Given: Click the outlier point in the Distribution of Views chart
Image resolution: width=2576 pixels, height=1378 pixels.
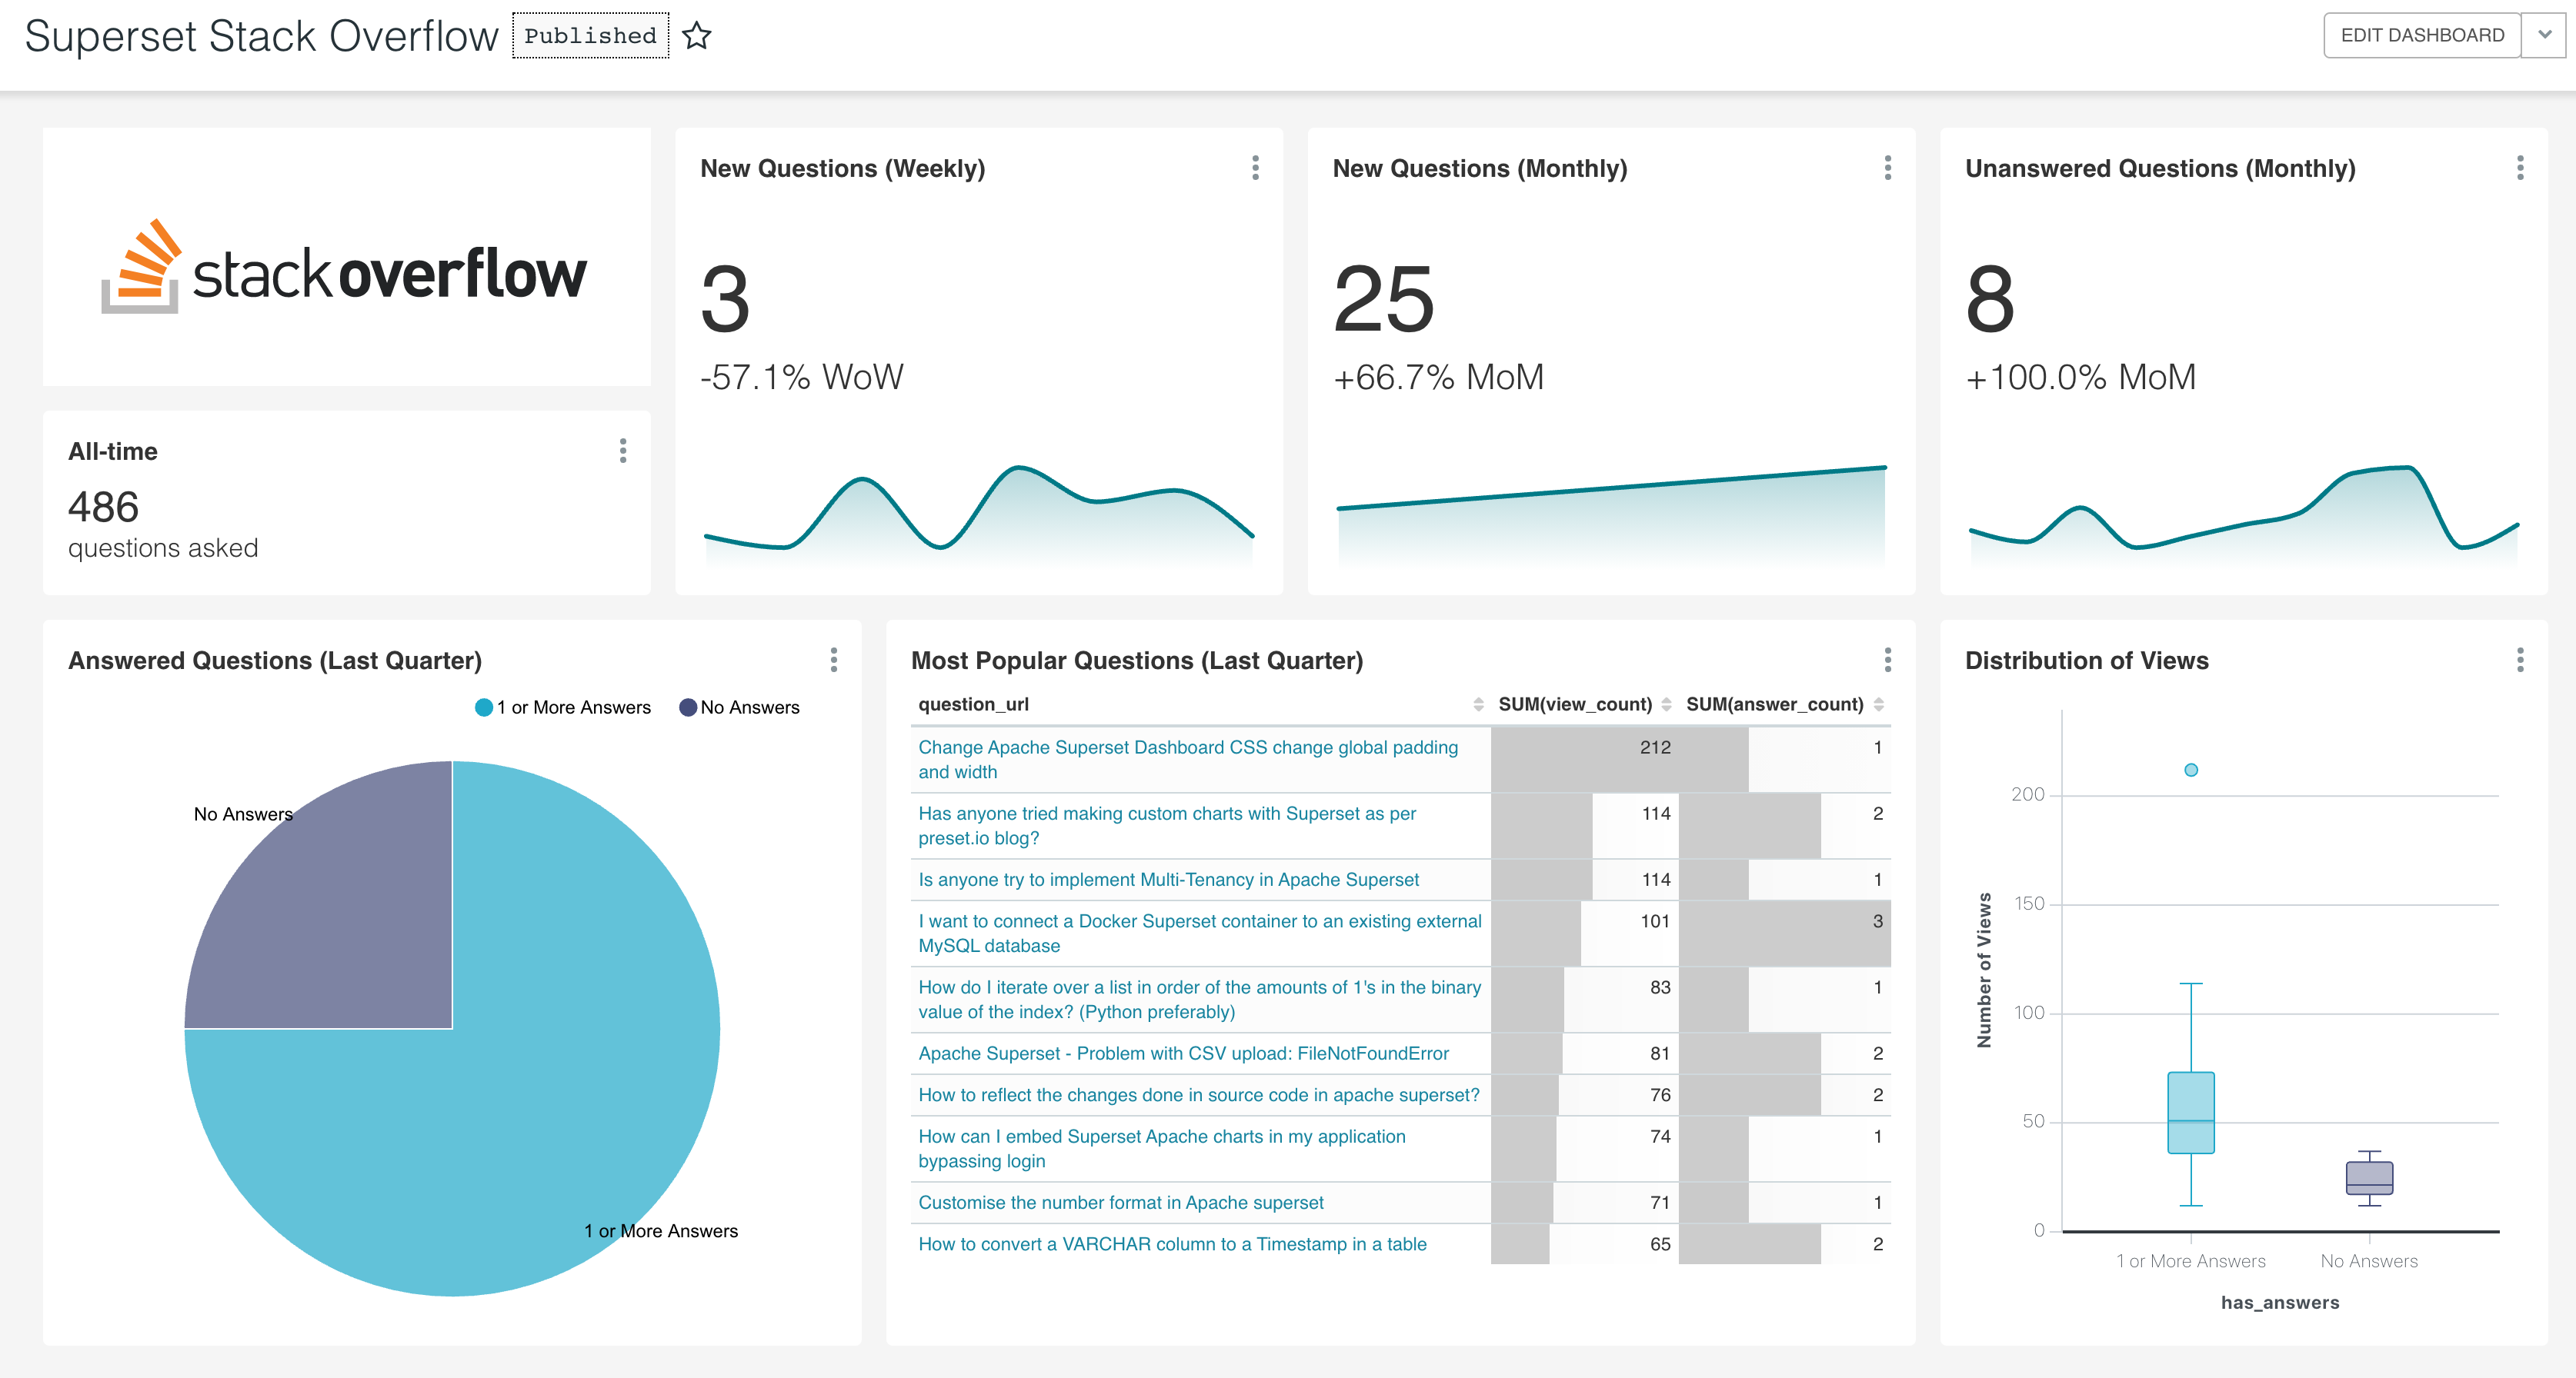Looking at the screenshot, I should coord(2190,770).
